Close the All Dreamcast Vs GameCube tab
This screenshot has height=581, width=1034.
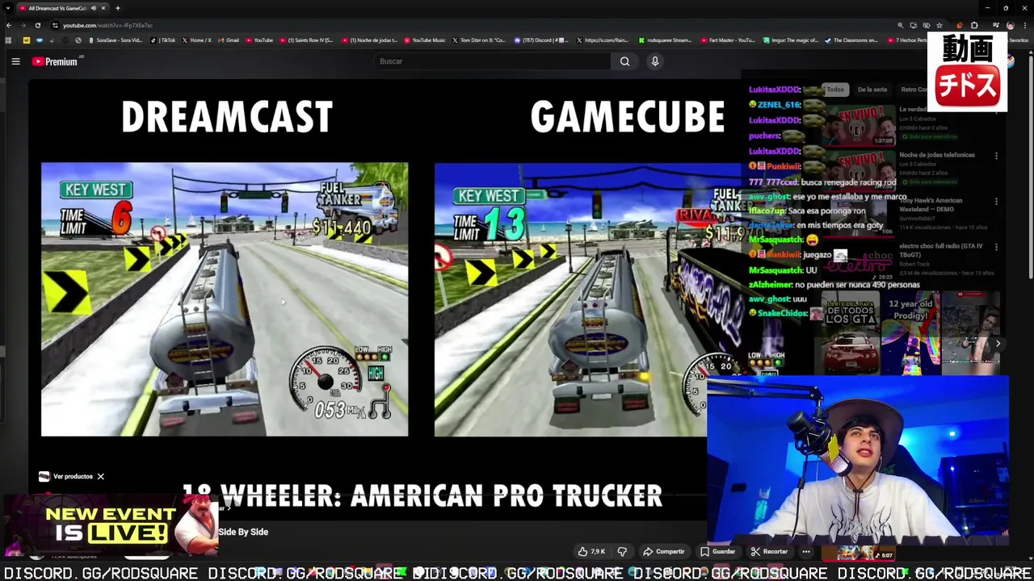pyautogui.click(x=103, y=8)
